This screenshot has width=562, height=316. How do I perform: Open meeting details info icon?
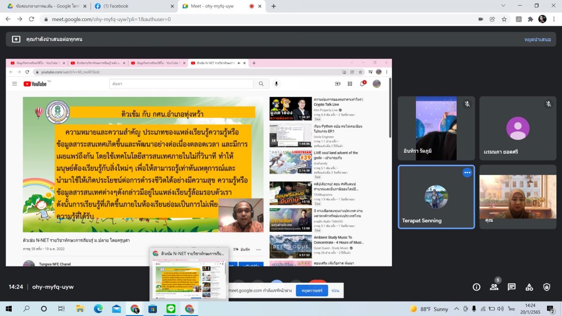click(x=476, y=287)
